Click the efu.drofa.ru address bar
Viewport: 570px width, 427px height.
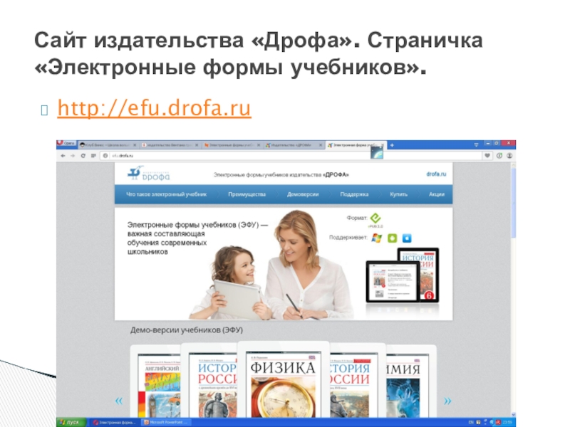point(291,156)
